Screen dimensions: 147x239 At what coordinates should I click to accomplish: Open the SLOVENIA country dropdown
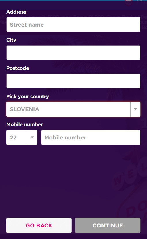73,109
